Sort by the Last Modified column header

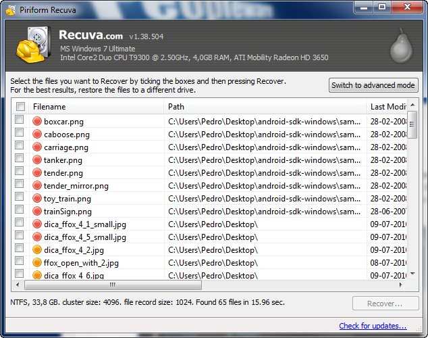(x=387, y=107)
